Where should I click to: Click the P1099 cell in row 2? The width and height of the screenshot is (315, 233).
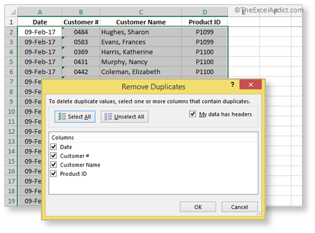(x=204, y=32)
